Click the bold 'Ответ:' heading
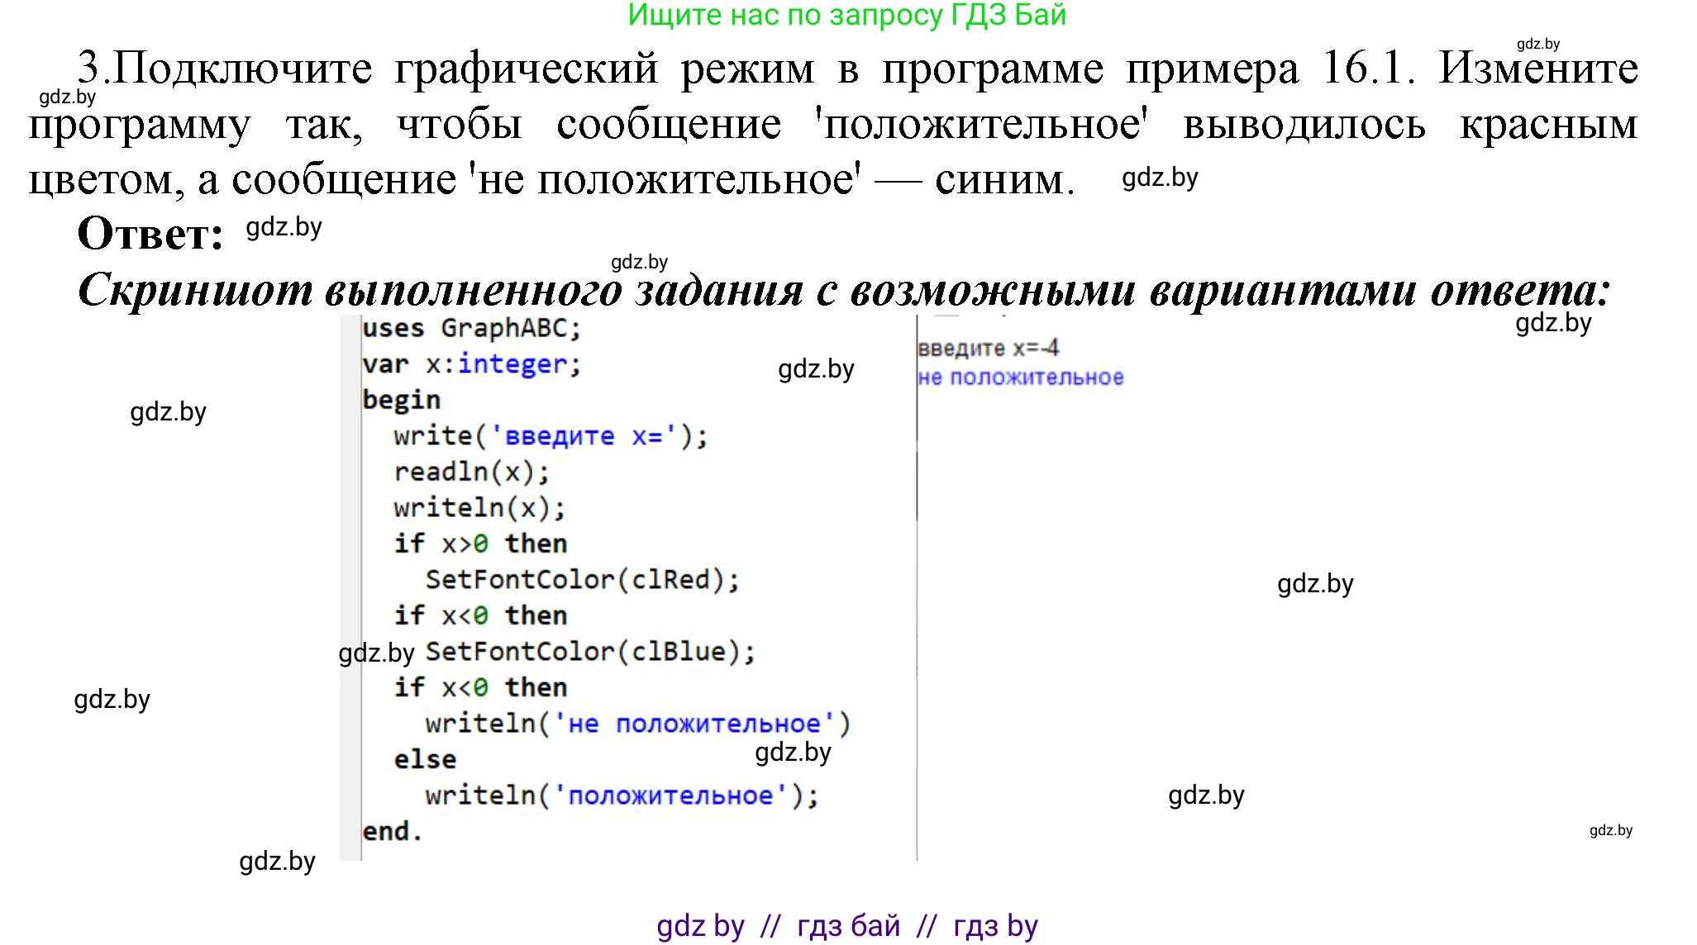The width and height of the screenshot is (1697, 945). 150,234
